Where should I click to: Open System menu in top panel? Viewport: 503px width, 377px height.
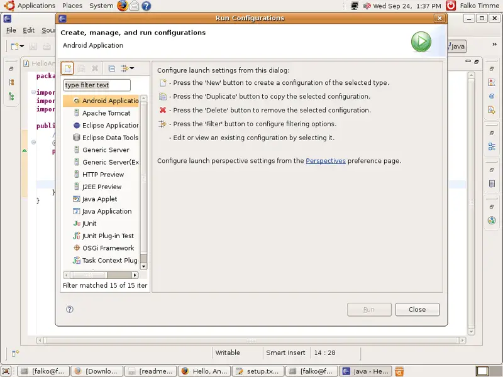pos(101,6)
